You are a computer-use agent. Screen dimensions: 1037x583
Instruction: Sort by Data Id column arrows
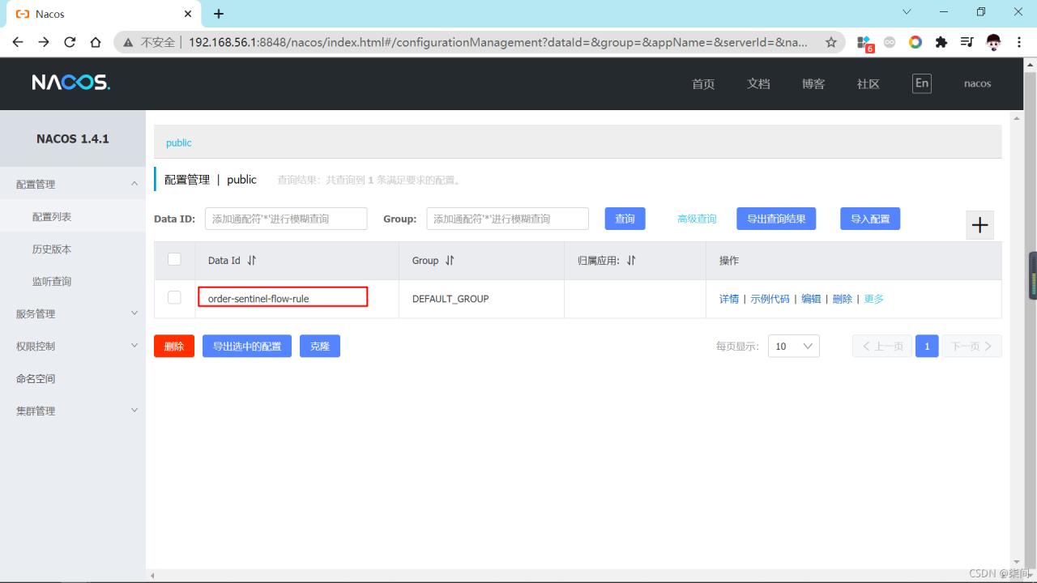(x=251, y=261)
